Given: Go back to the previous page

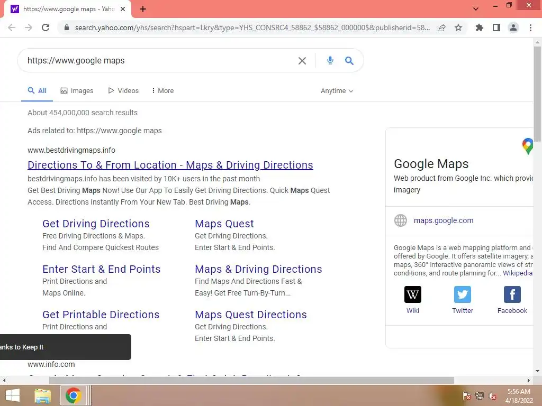Looking at the screenshot, I should [12, 27].
